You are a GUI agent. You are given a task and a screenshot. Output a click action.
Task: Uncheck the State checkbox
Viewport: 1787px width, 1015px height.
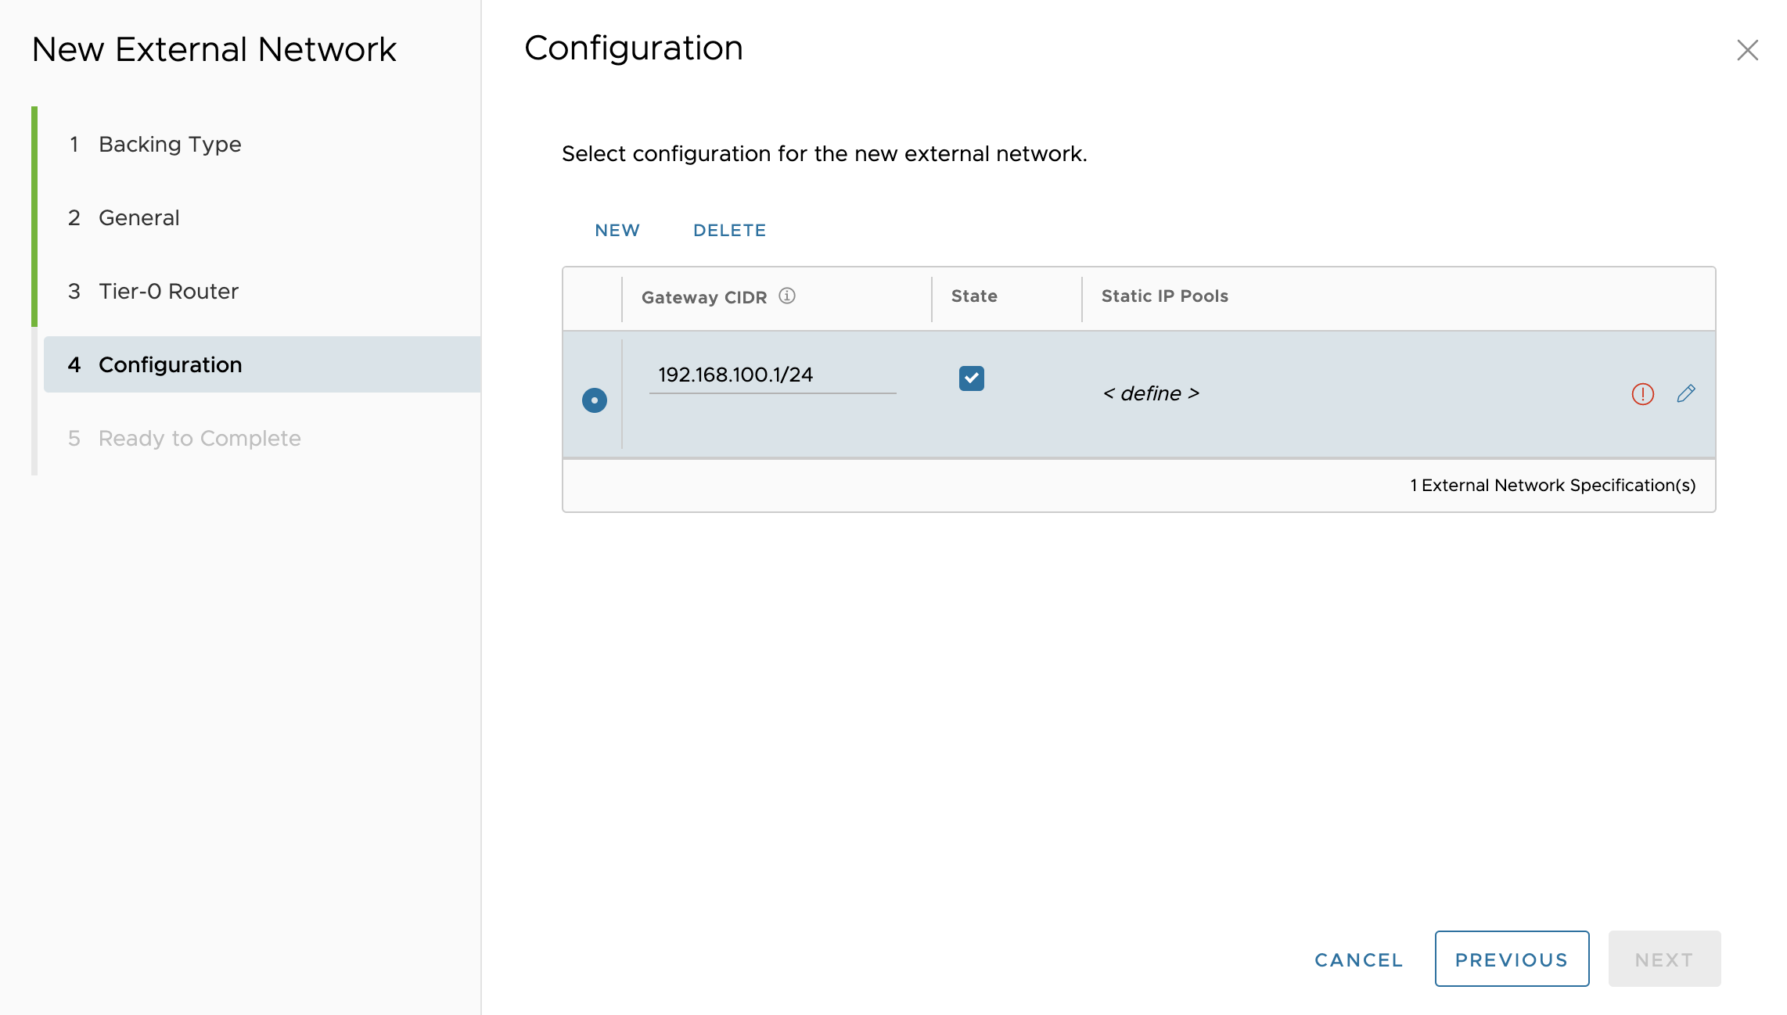click(971, 378)
